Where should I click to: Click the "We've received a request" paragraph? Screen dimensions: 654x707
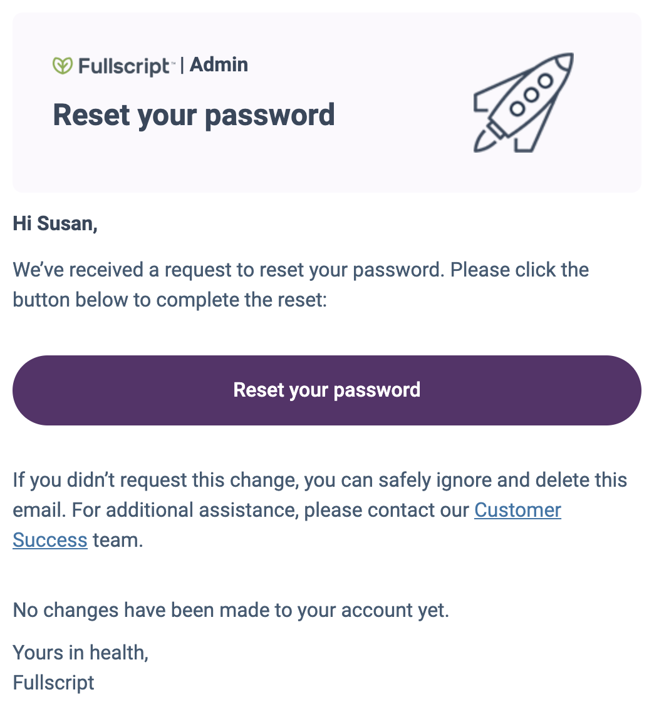(x=301, y=285)
